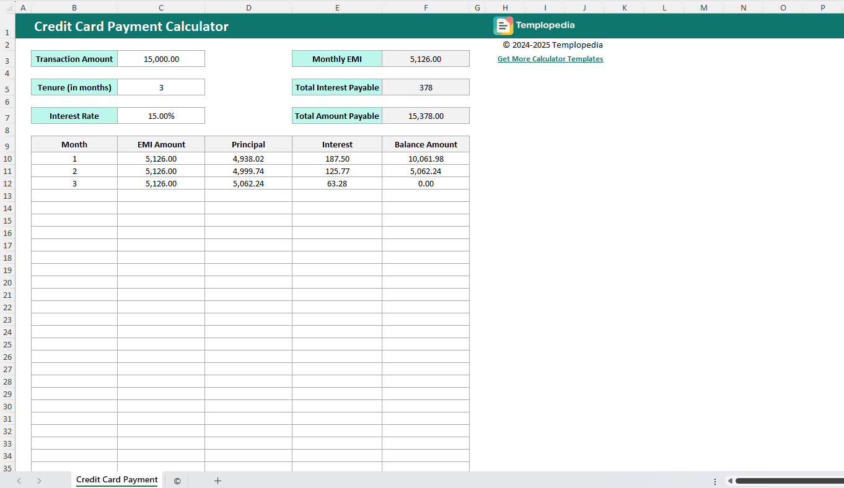Select row 20 header
844x488 pixels.
click(x=7, y=282)
